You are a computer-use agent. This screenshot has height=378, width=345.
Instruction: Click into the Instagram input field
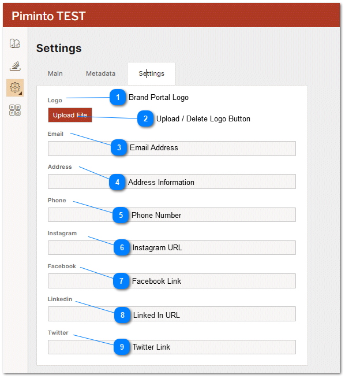pyautogui.click(x=172, y=247)
